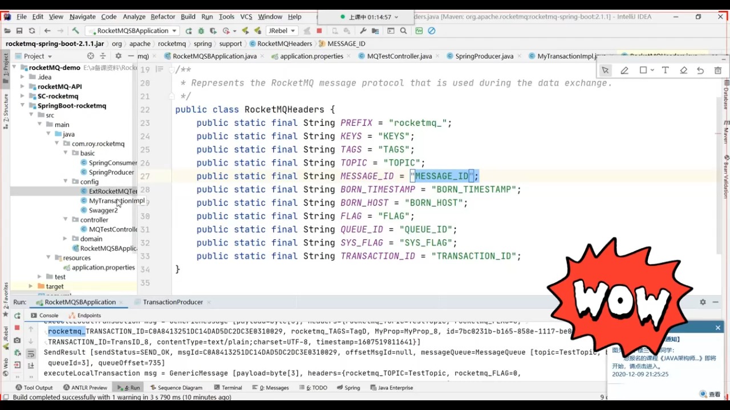Open the Navigate menu

coord(83,17)
